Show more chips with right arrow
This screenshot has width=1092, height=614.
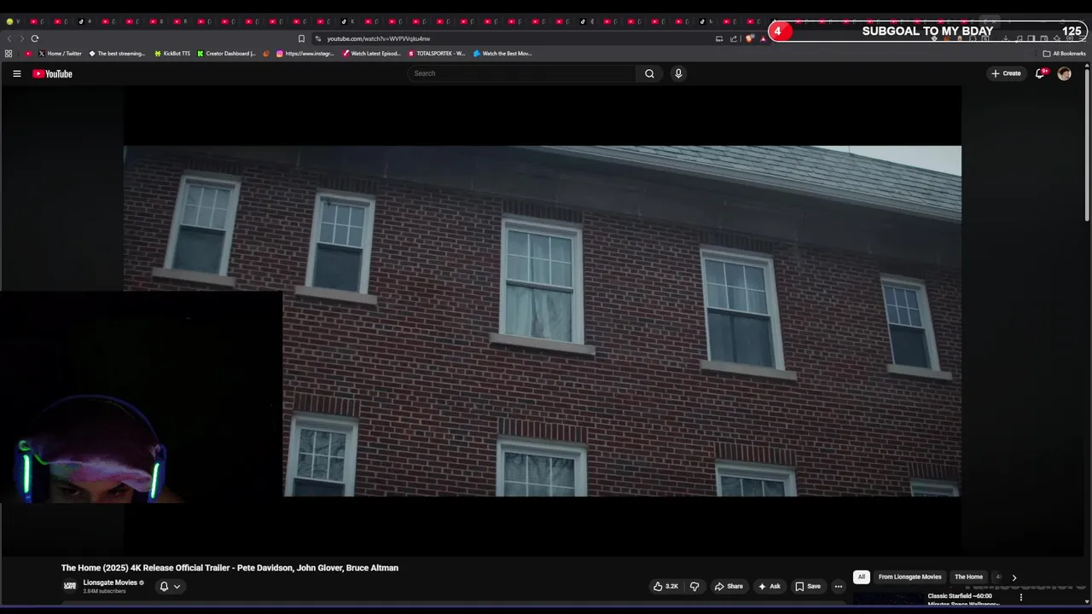pos(1014,577)
